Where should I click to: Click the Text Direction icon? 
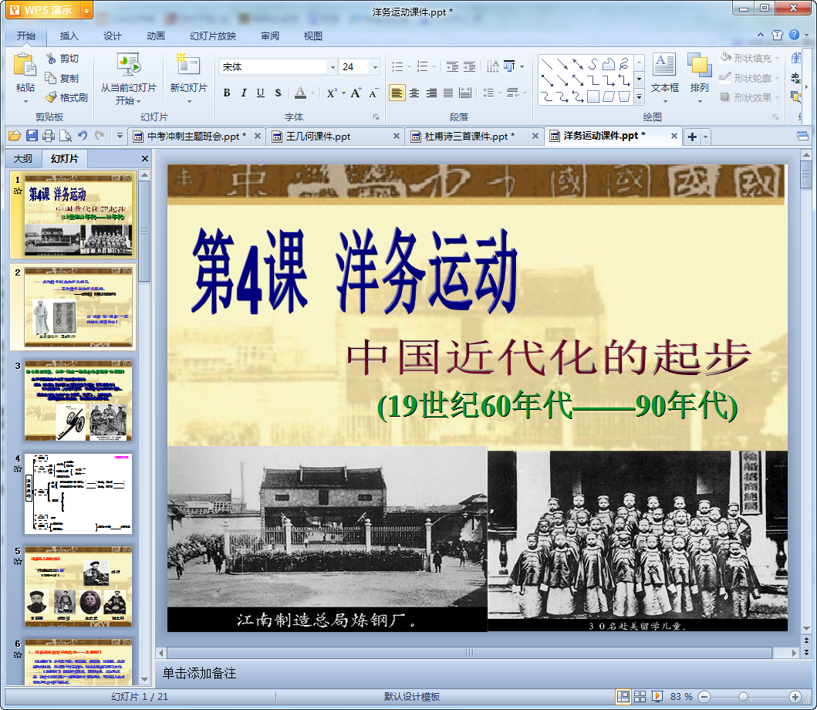pos(492,66)
